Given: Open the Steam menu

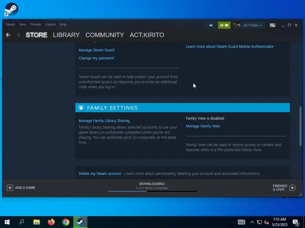Looking at the screenshot, I should [10, 24].
